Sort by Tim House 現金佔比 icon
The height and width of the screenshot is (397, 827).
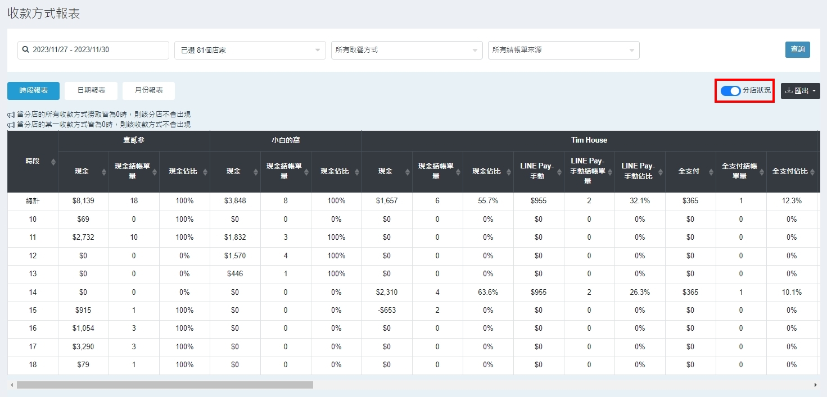click(509, 172)
